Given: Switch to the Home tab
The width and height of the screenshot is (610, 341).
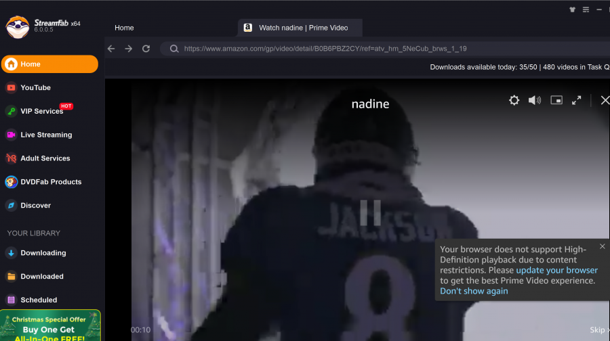Looking at the screenshot, I should tap(124, 28).
